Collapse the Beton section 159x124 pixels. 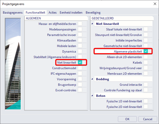(x=92, y=96)
